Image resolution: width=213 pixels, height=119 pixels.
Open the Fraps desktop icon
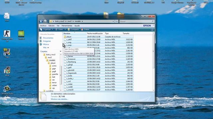pyautogui.click(x=7, y=52)
